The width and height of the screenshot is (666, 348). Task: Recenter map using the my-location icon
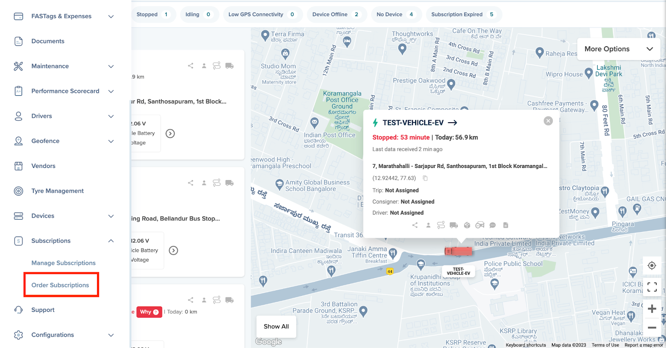click(x=652, y=266)
